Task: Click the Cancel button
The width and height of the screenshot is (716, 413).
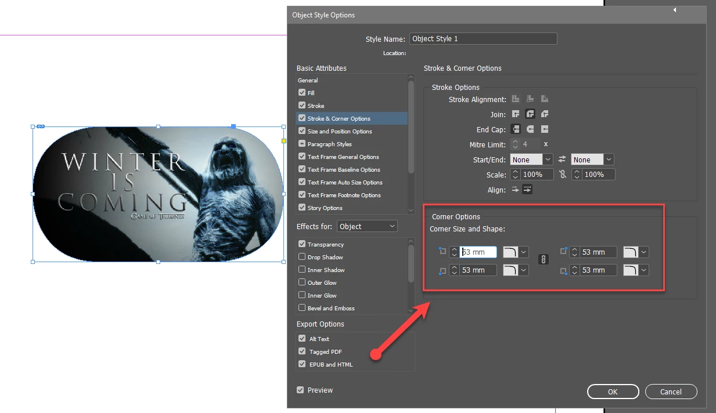Action: click(671, 392)
